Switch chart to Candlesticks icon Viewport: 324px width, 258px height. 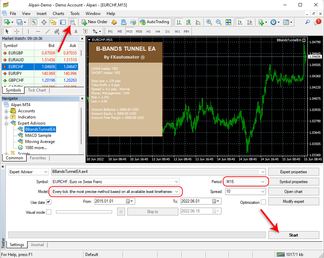188,22
